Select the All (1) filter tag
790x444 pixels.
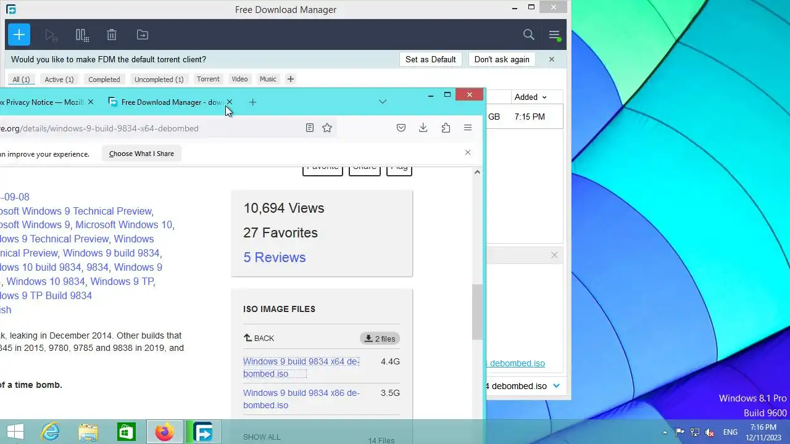pos(21,79)
